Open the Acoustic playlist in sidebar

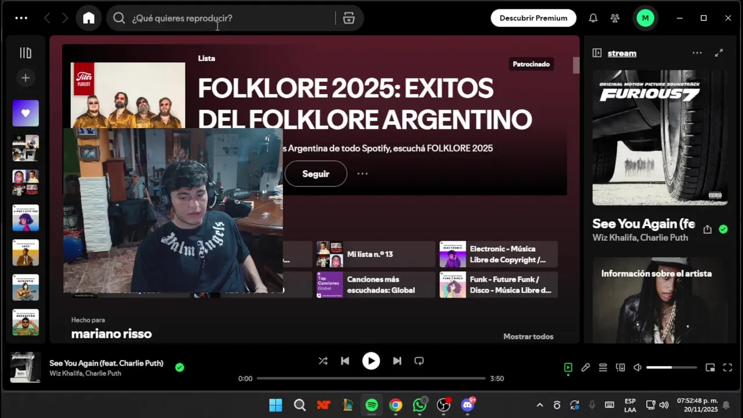point(26,287)
